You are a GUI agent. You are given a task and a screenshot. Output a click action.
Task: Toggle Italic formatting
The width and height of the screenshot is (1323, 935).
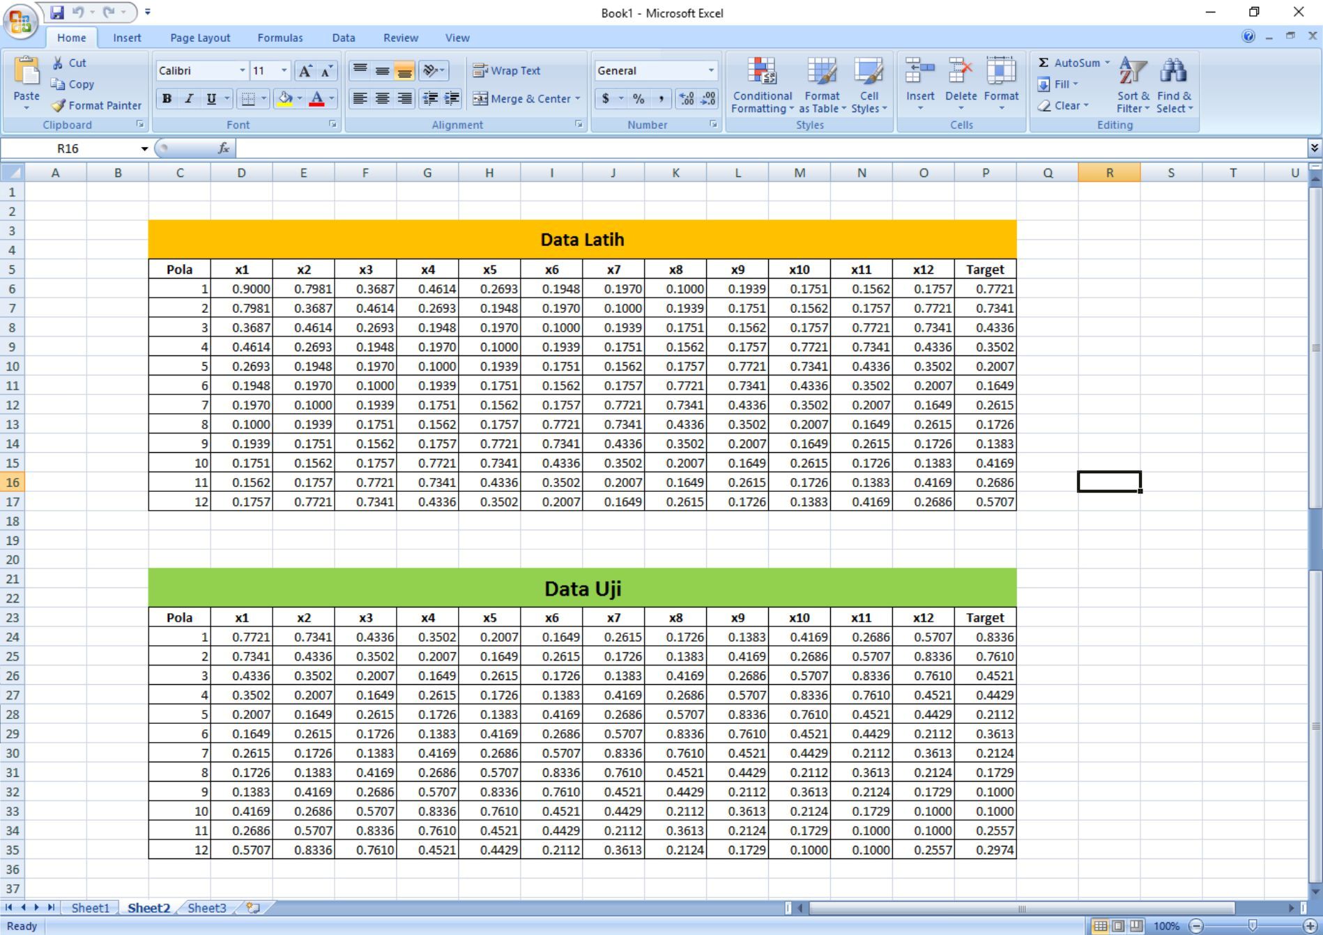pos(189,99)
